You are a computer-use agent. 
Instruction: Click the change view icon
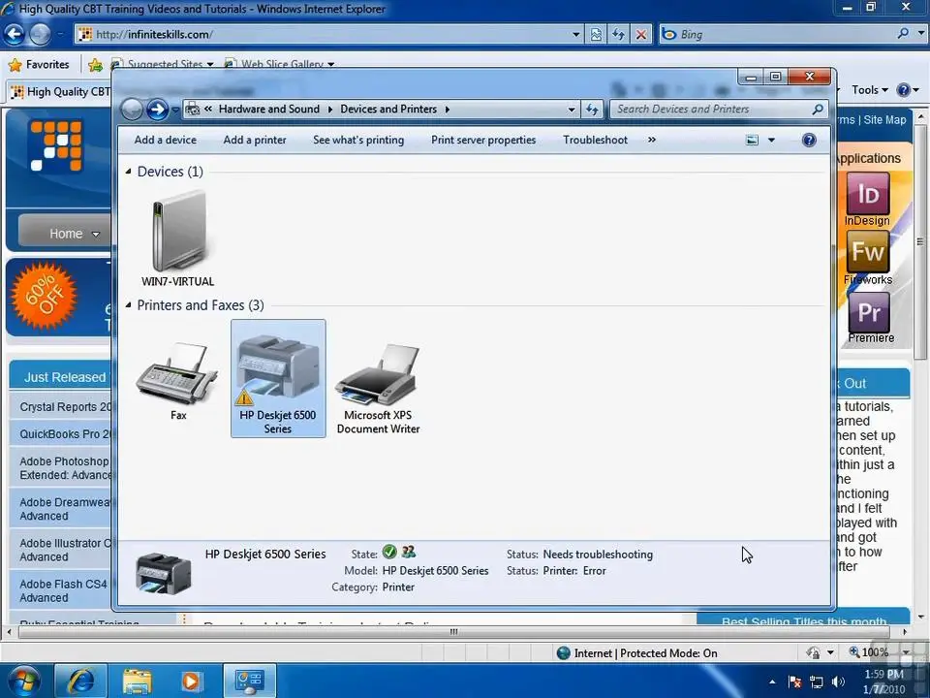click(x=752, y=140)
